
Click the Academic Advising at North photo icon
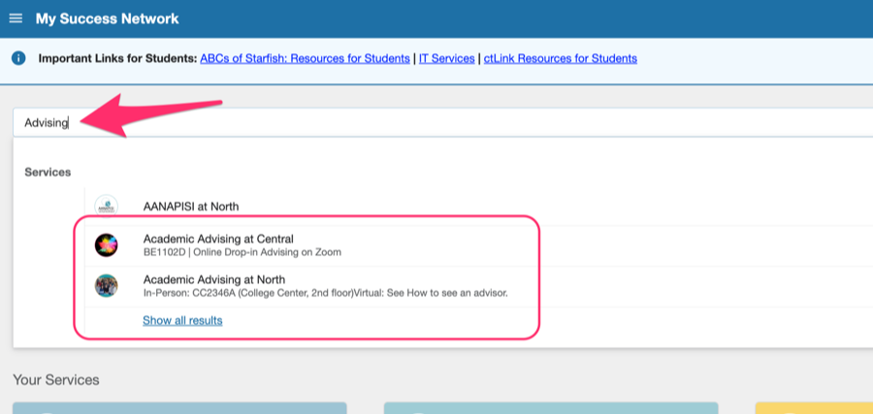point(106,286)
